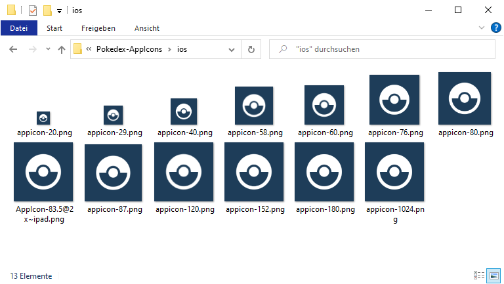Click the "ios" durchsuchen search field

click(387, 49)
